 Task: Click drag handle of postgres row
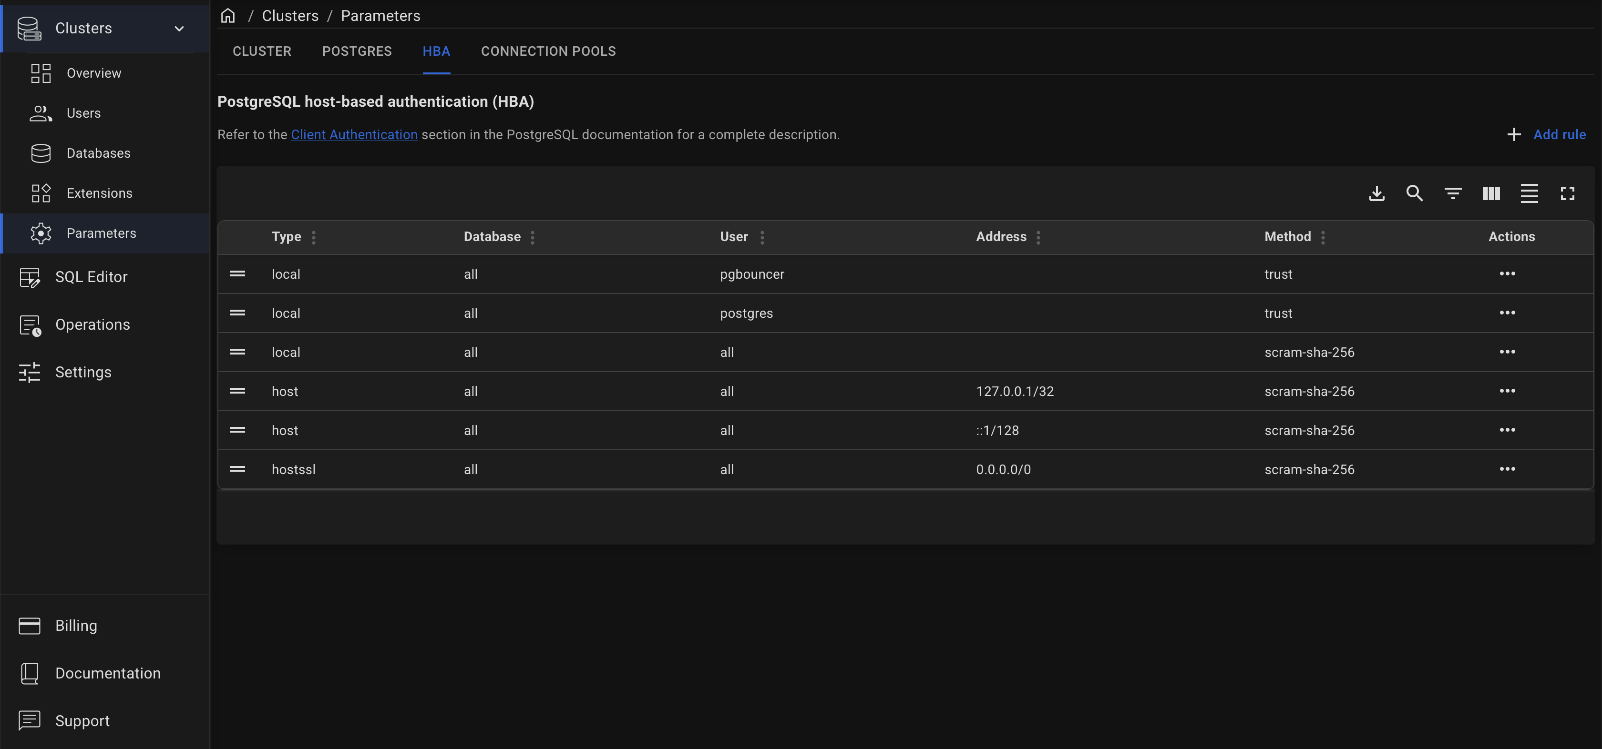click(x=237, y=314)
